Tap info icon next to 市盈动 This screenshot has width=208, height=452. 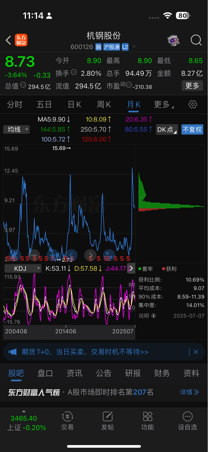pyautogui.click(x=129, y=85)
